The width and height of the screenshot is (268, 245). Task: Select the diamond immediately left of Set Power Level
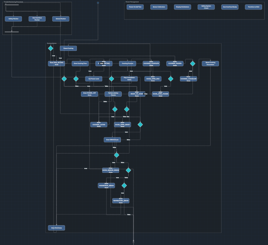(x=76, y=79)
